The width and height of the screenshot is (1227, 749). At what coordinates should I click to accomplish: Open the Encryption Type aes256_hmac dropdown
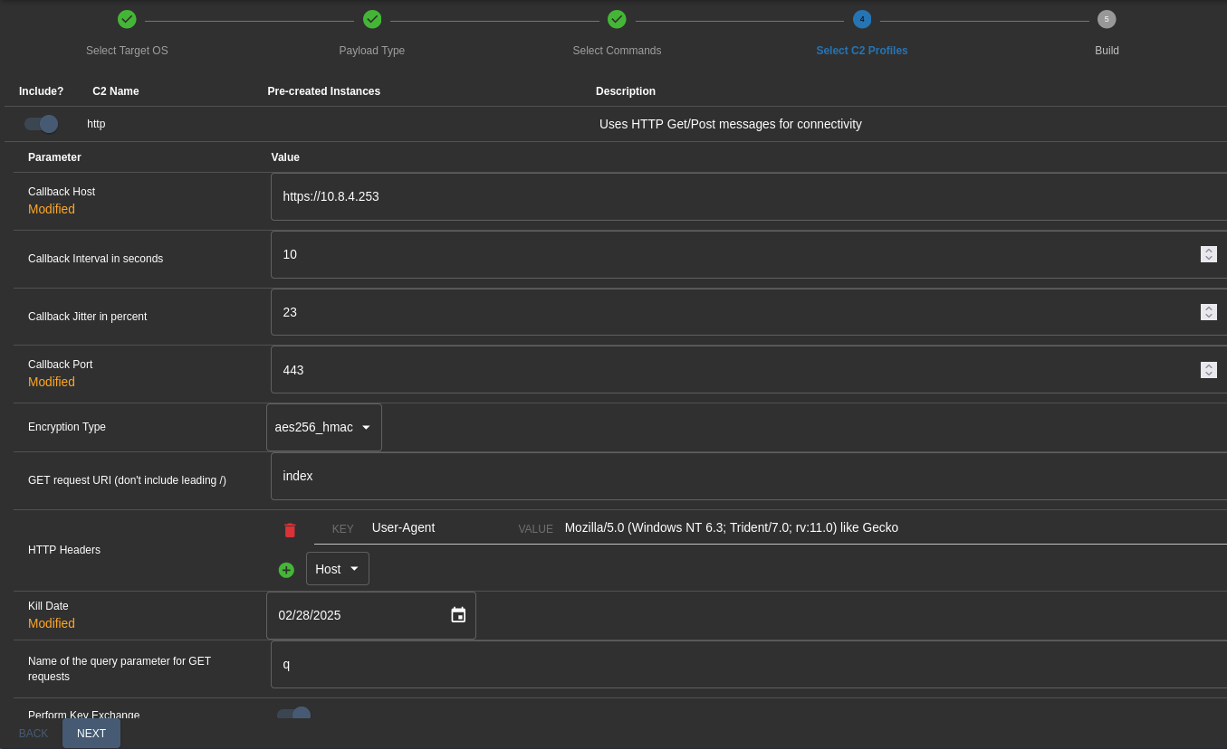[324, 427]
